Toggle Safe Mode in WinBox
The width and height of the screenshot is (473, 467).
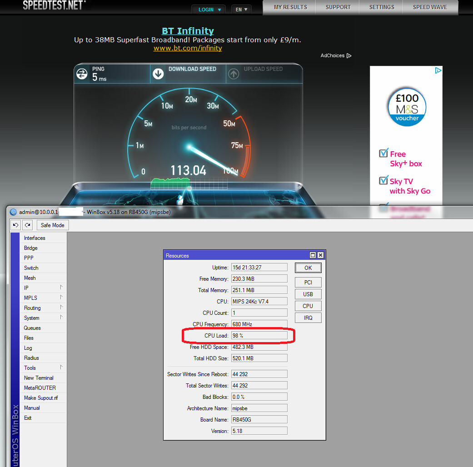coord(52,225)
